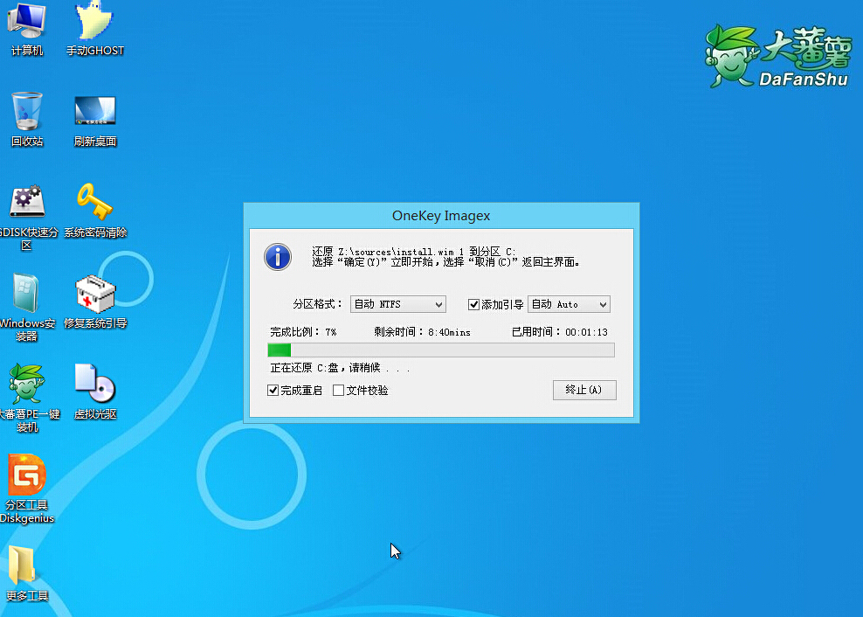This screenshot has width=863, height=617.
Task: Open the NTFS format dropdown arrow
Action: 441,304
